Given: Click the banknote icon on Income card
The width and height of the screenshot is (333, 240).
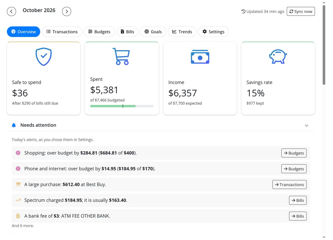Looking at the screenshot, I should tap(200, 57).
